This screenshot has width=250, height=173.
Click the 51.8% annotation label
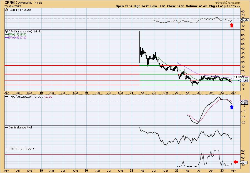[238, 77]
